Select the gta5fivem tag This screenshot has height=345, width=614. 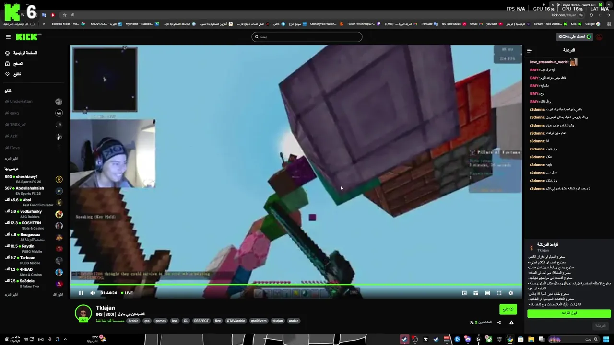coord(259,321)
